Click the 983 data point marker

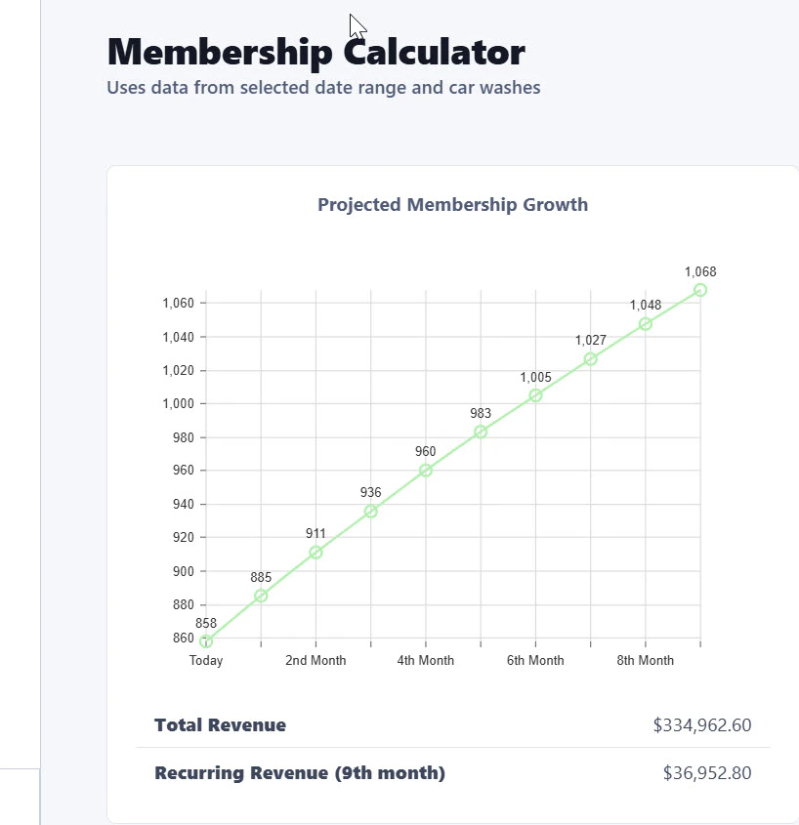[481, 432]
